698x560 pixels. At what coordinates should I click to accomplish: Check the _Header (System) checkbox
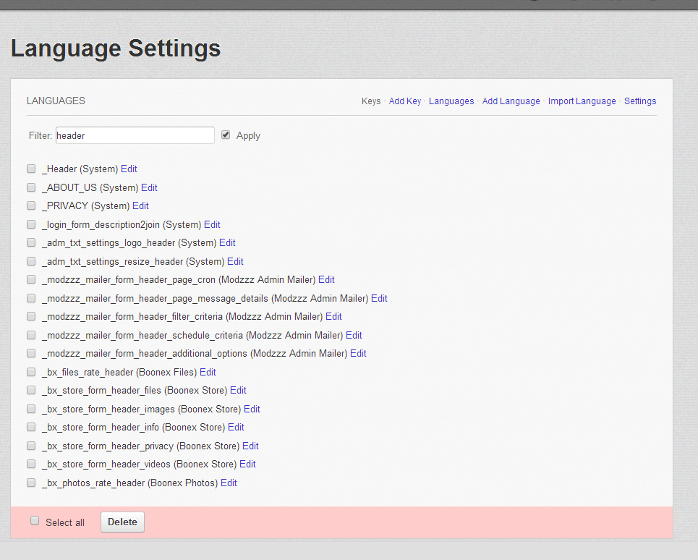pyautogui.click(x=31, y=169)
